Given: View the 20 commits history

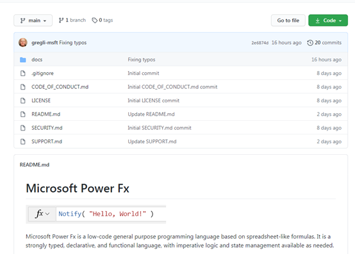Looking at the screenshot, I should pyautogui.click(x=324, y=42).
